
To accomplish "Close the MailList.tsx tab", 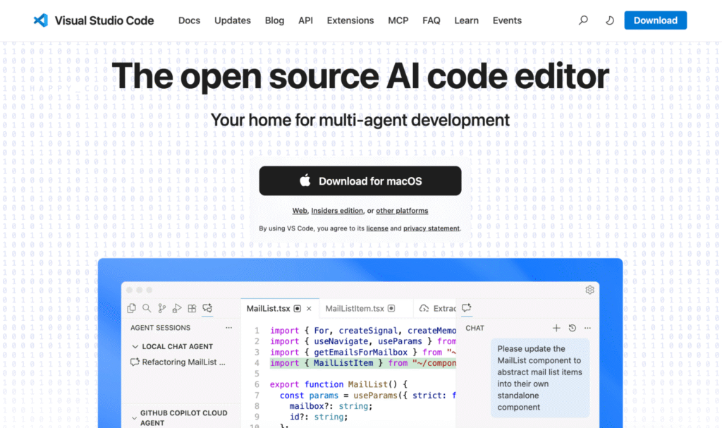I will click(309, 309).
